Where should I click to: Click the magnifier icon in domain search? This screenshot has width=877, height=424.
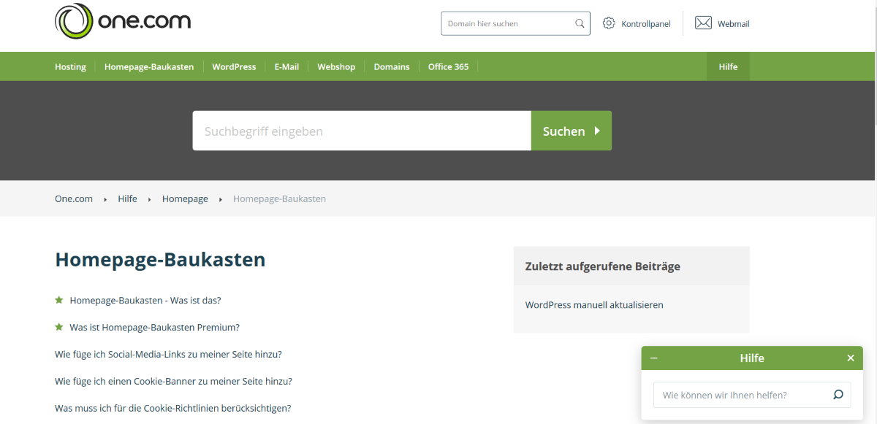[x=580, y=23]
